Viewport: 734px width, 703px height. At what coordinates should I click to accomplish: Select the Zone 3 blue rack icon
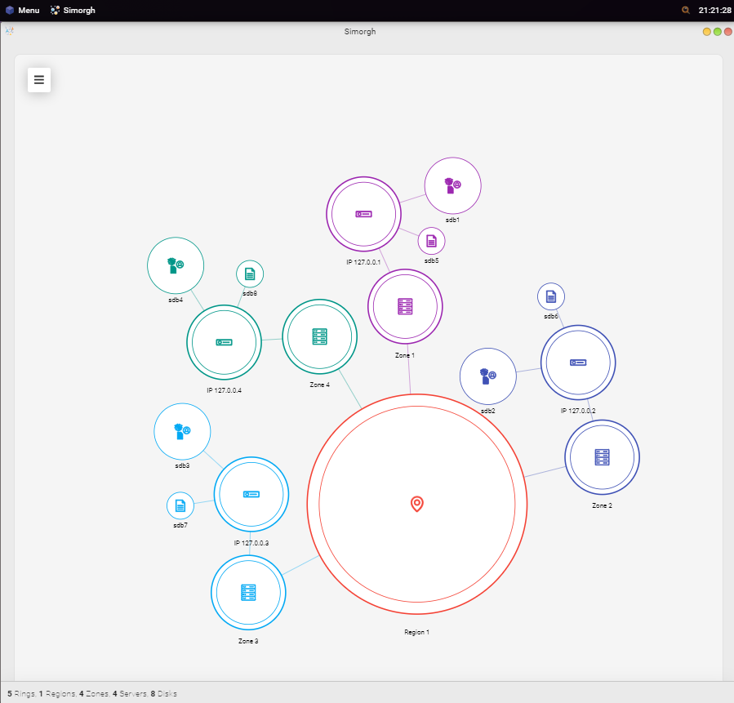click(248, 593)
